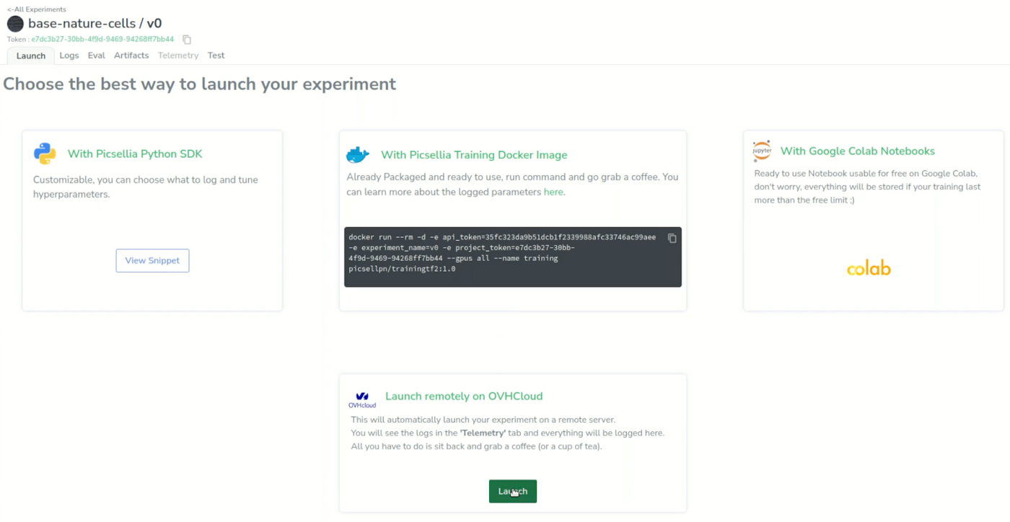The height and width of the screenshot is (522, 1010).
Task: Switch to the Test tab
Action: pyautogui.click(x=216, y=56)
